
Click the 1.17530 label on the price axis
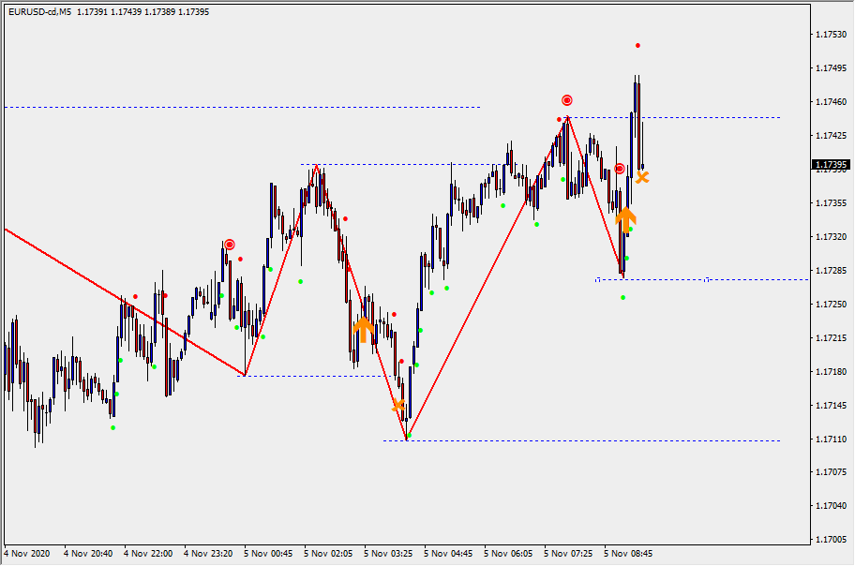831,35
